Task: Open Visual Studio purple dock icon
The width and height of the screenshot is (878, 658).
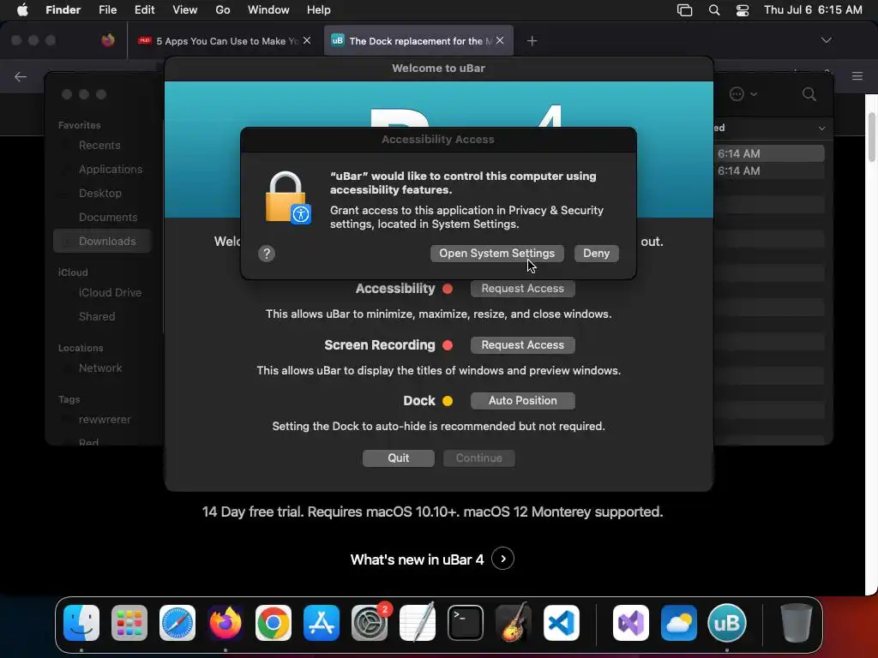Action: [x=631, y=623]
